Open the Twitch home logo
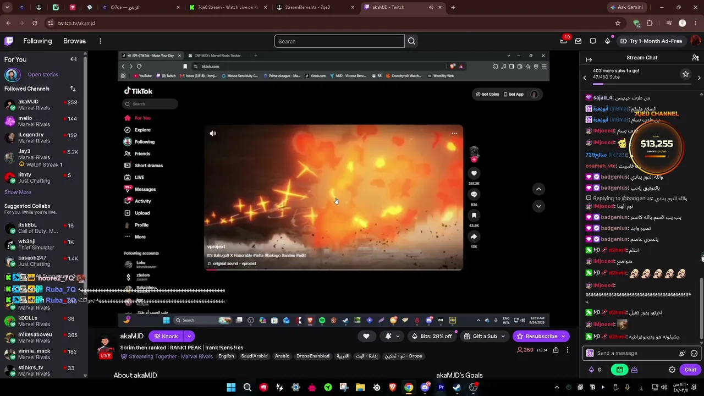 9,41
